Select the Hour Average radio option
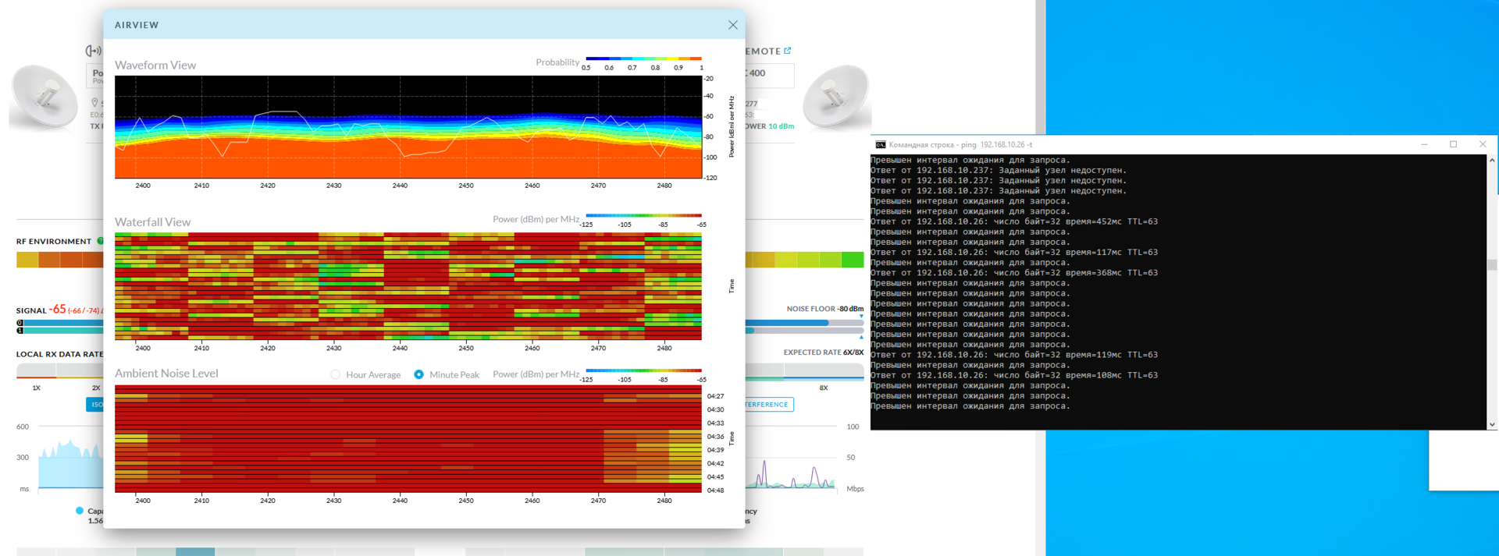The height and width of the screenshot is (556, 1499). click(x=336, y=375)
